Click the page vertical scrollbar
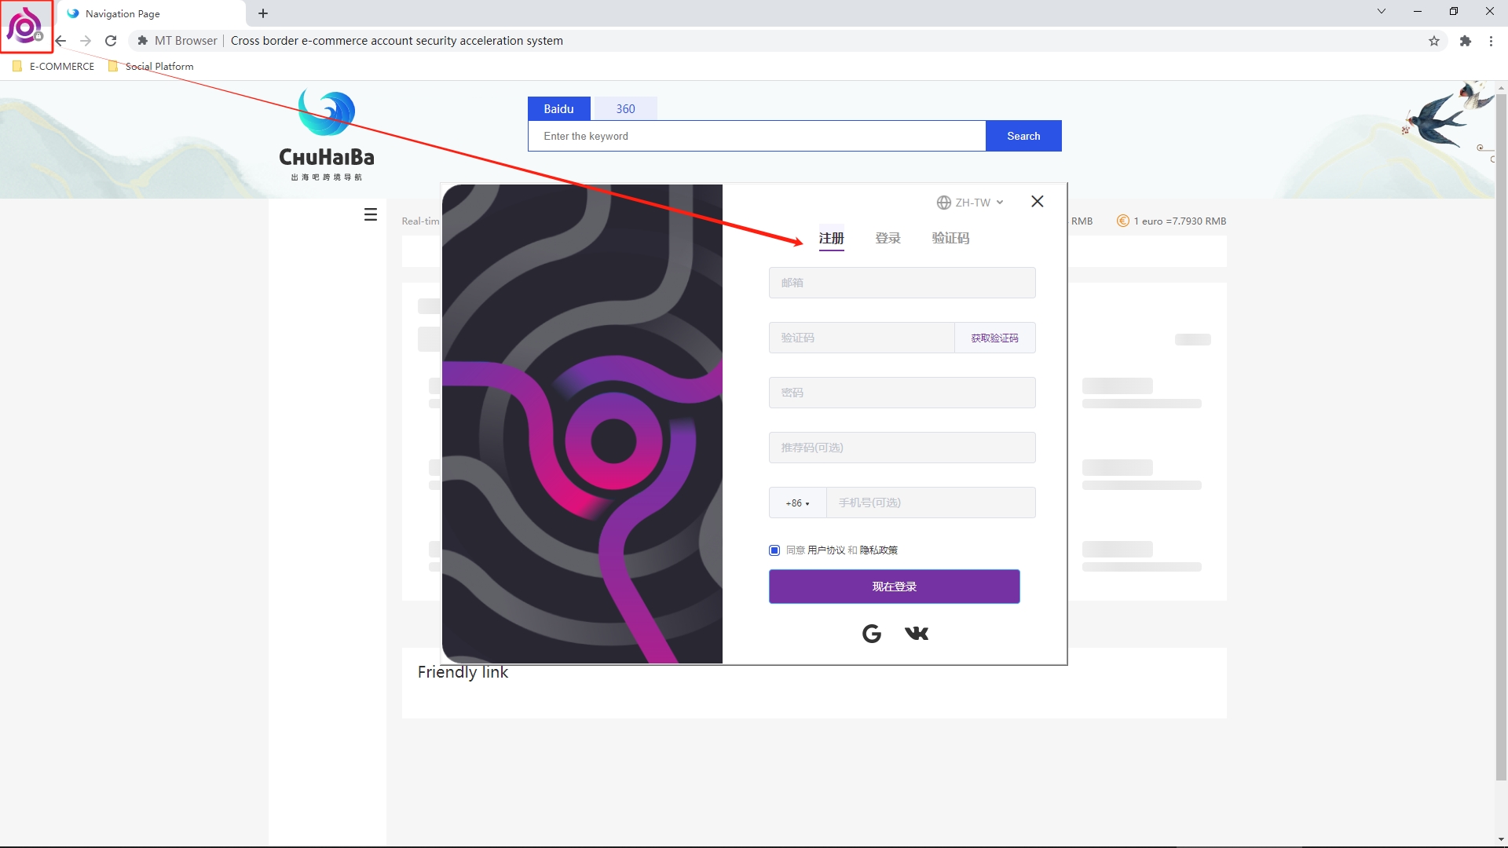The image size is (1508, 848). (x=1501, y=437)
